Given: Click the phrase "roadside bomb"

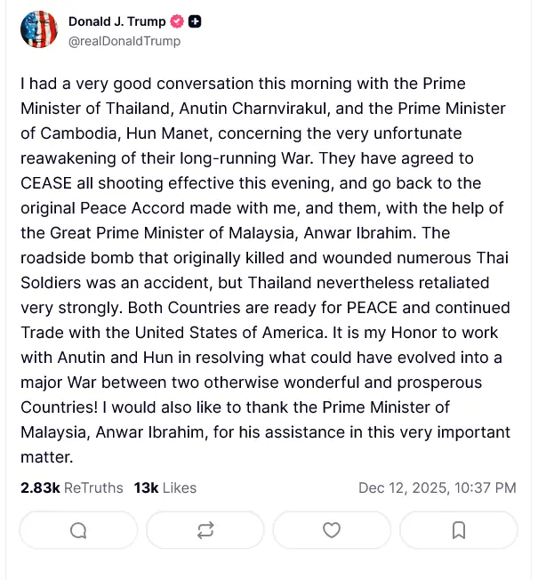Looking at the screenshot, I should click(x=69, y=258).
